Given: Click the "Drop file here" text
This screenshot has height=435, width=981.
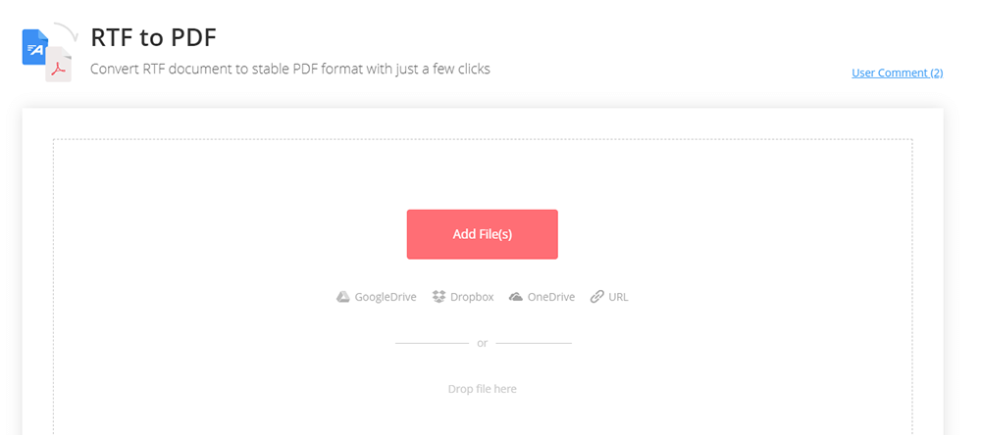Looking at the screenshot, I should pyautogui.click(x=482, y=389).
